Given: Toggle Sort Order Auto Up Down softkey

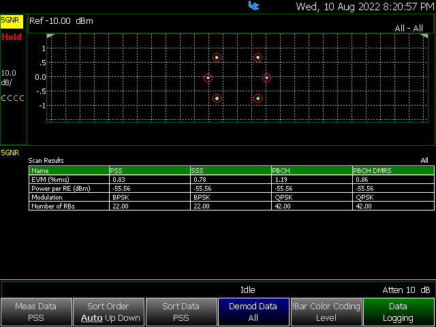Looking at the screenshot, I should click(x=108, y=312).
